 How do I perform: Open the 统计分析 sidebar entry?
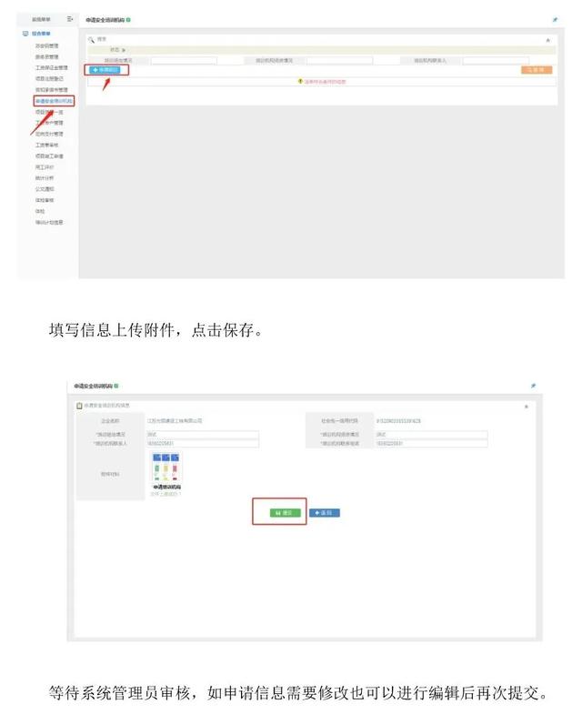click(45, 177)
